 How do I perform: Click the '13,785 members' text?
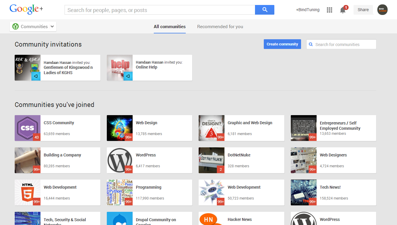click(x=149, y=134)
